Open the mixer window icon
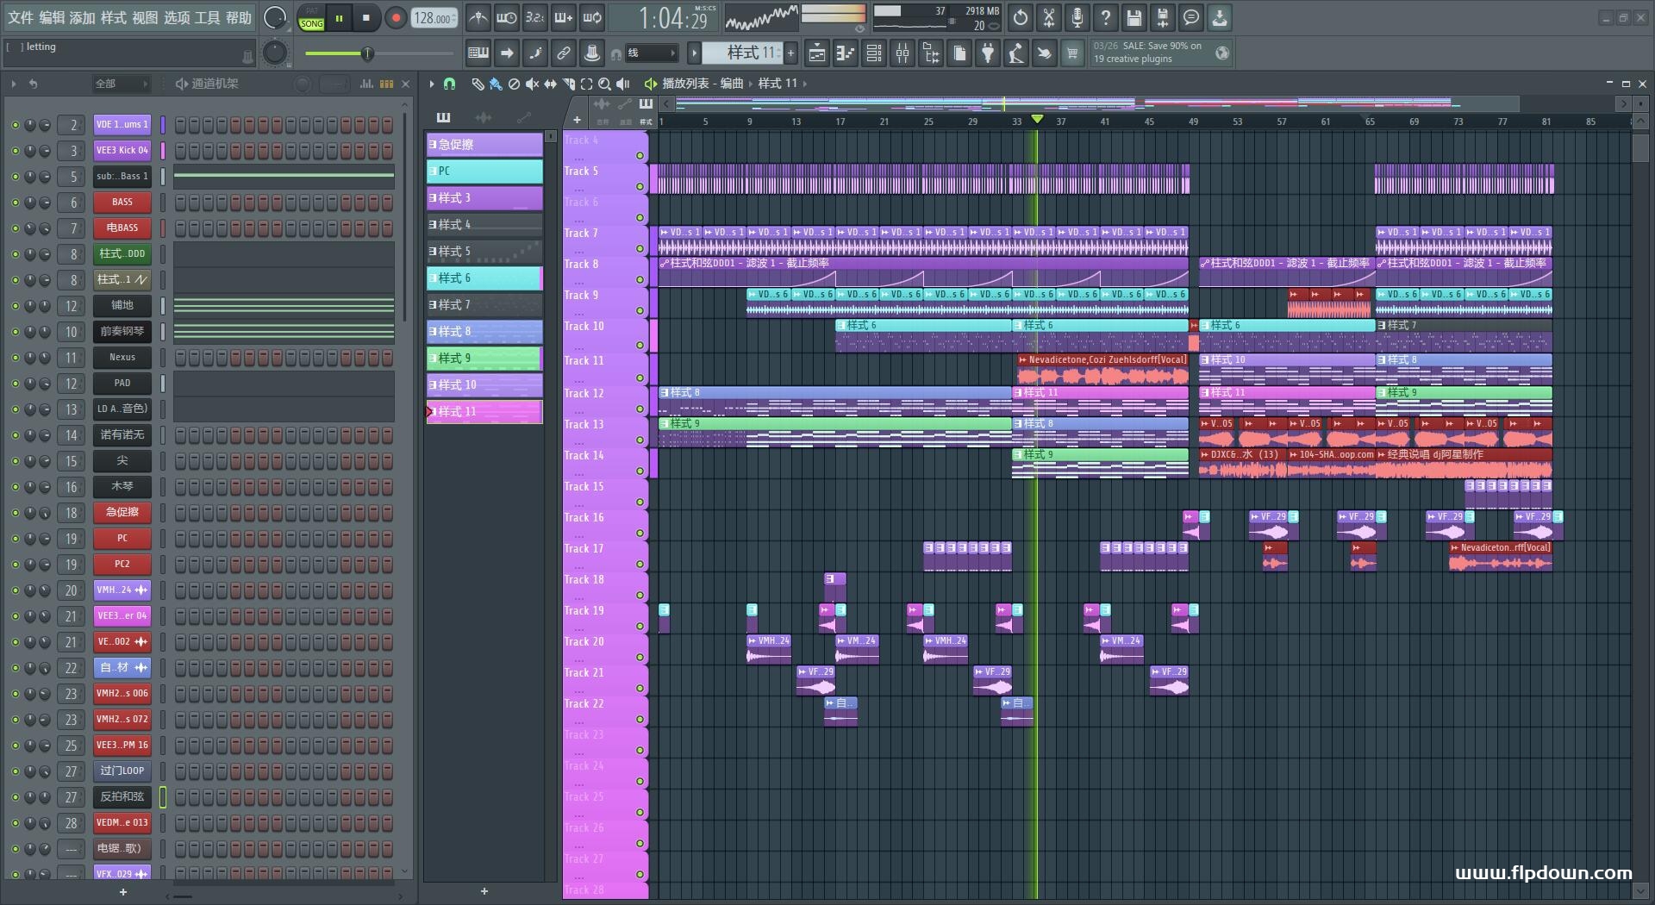This screenshot has width=1655, height=905. point(902,53)
